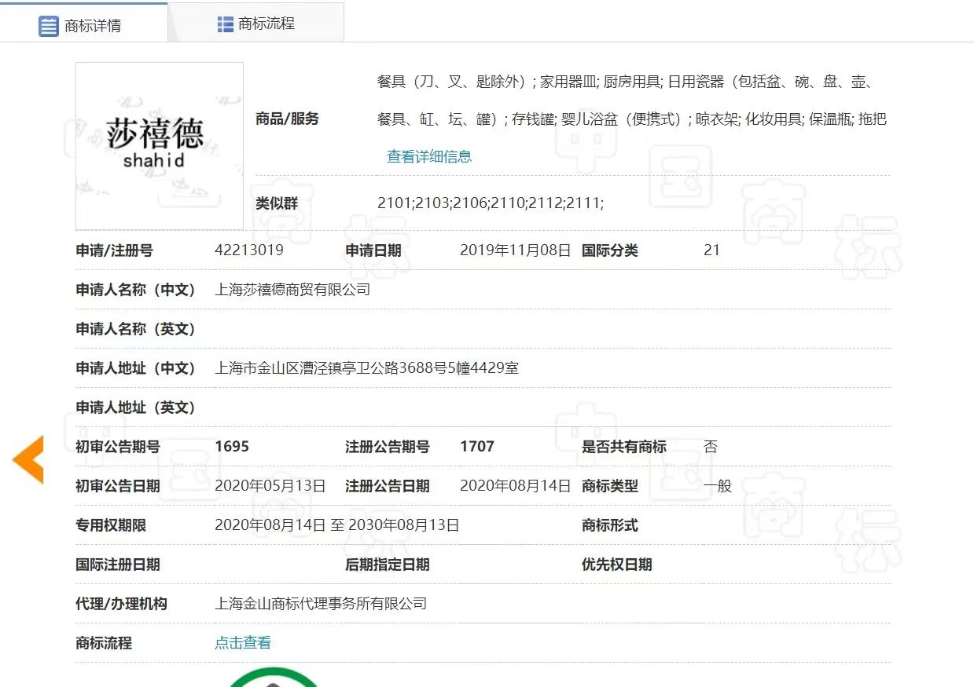Click the 是否共有商标 label
This screenshot has width=974, height=687.
[x=624, y=447]
